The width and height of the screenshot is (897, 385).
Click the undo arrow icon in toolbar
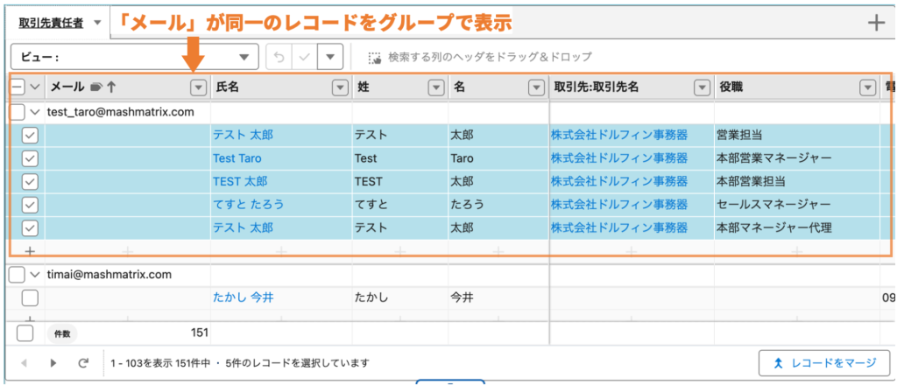tap(279, 57)
